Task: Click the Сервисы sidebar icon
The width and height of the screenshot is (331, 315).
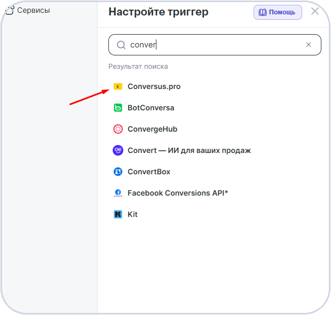Action: (x=10, y=10)
